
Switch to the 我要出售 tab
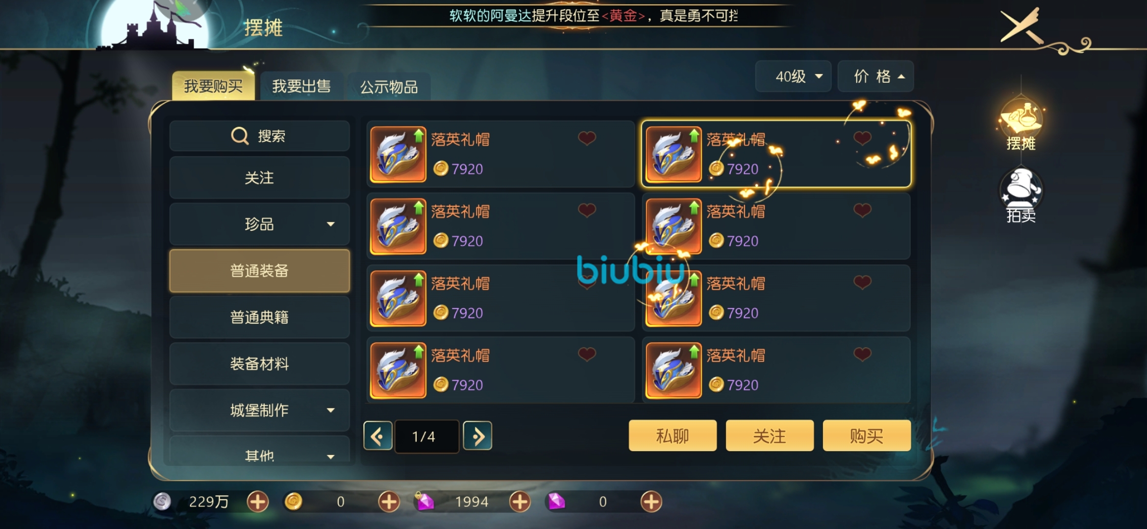pyautogui.click(x=301, y=86)
